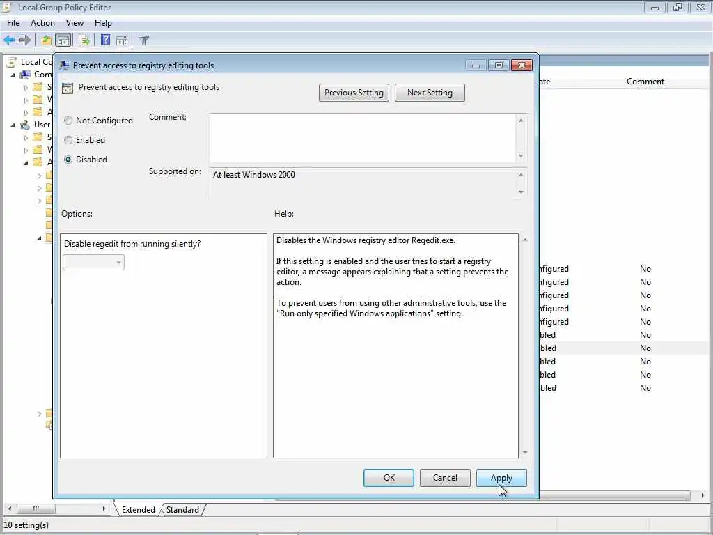
Task: Switch to the Extended tab
Action: click(x=138, y=509)
